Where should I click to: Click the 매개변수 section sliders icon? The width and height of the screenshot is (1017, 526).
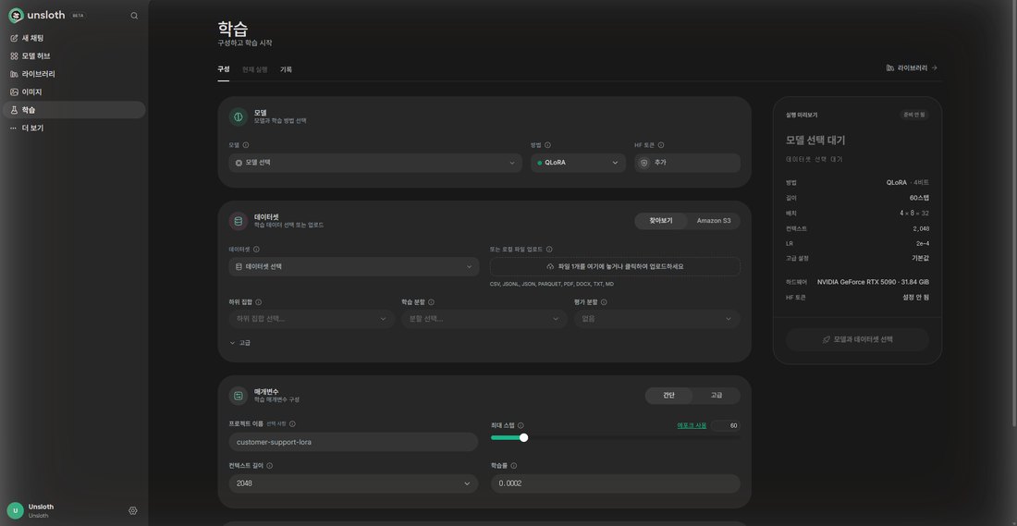pyautogui.click(x=238, y=396)
